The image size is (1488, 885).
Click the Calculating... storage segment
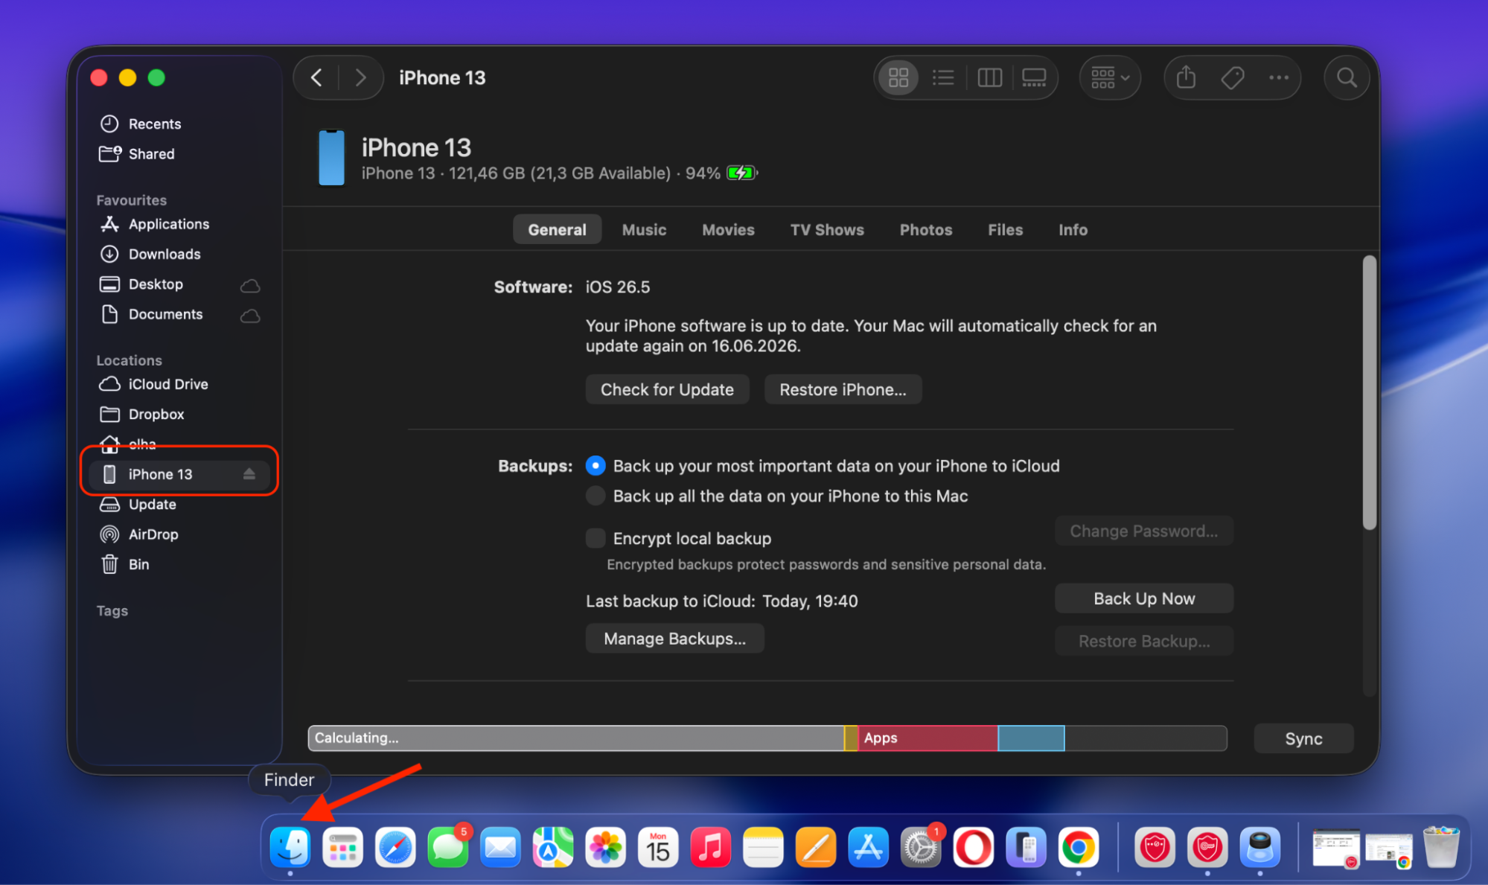576,738
